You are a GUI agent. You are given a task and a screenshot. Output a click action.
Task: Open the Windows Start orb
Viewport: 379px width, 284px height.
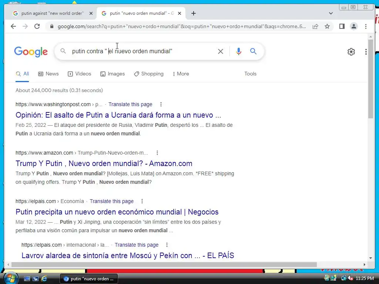[10, 278]
